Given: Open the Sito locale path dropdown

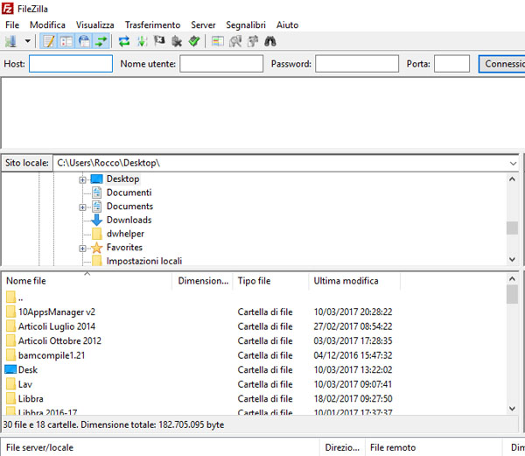Looking at the screenshot, I should point(513,164).
